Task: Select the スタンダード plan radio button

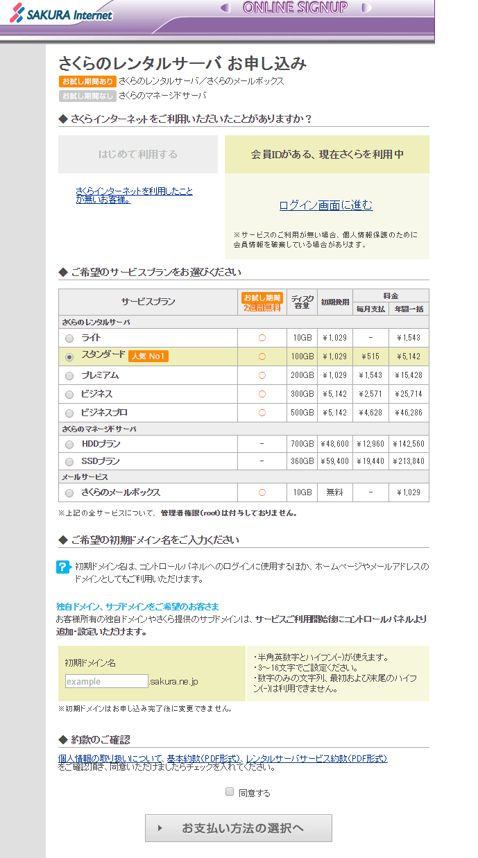Action: click(69, 357)
